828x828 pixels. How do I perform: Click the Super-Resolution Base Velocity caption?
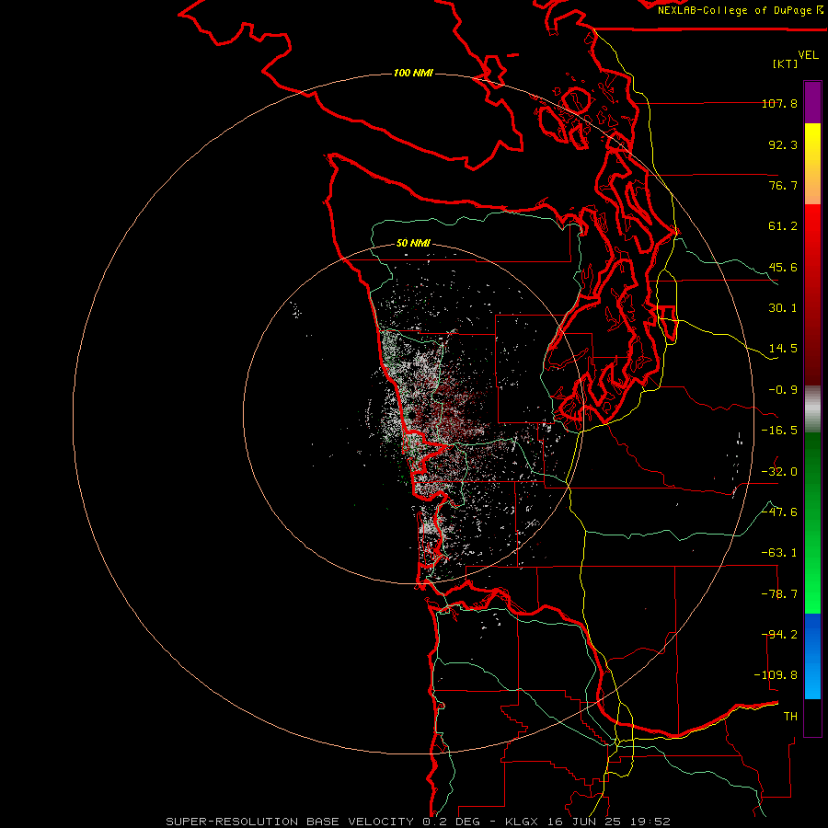coord(419,822)
